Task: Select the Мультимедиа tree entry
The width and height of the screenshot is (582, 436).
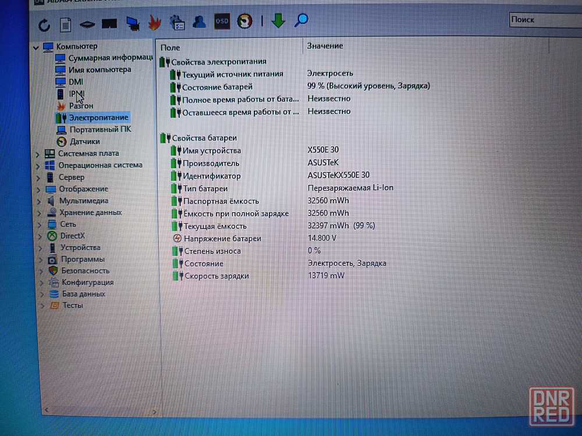Action: click(84, 201)
